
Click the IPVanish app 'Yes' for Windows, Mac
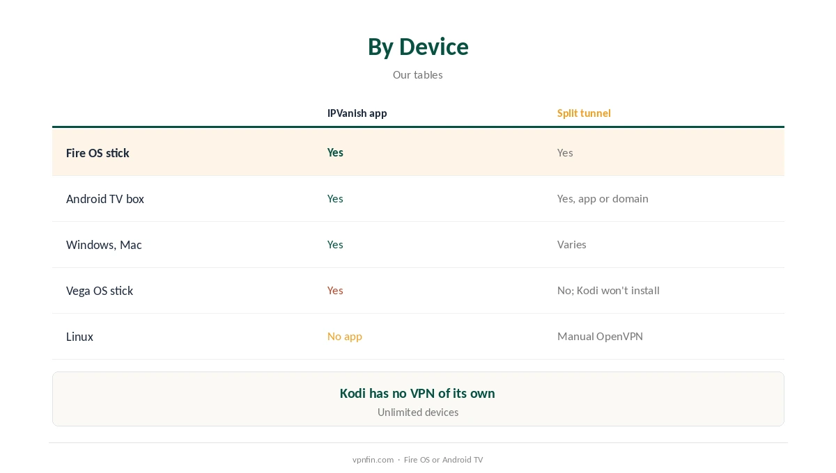tap(335, 244)
